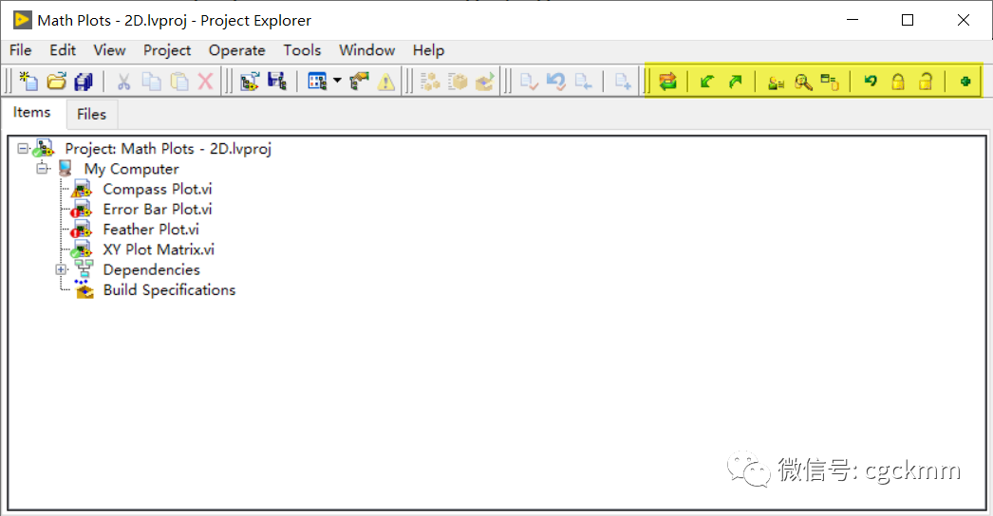Click the green down-left arrow update icon
Viewport: 993px width, 516px height.
click(x=706, y=81)
